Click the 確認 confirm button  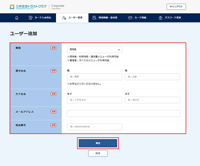(x=98, y=143)
